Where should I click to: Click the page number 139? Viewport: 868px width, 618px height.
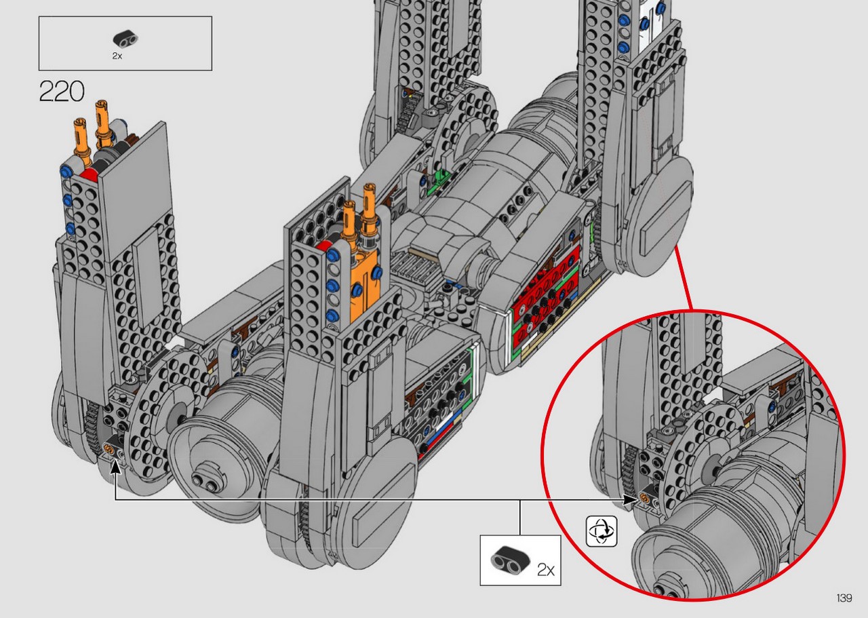pos(844,598)
